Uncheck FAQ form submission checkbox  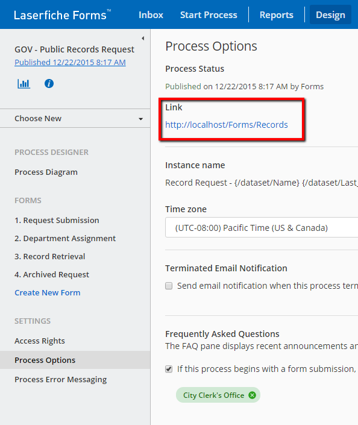(169, 369)
